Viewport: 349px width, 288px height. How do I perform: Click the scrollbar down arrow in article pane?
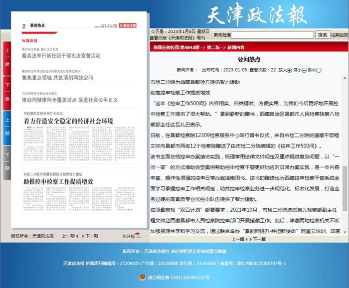click(x=345, y=232)
